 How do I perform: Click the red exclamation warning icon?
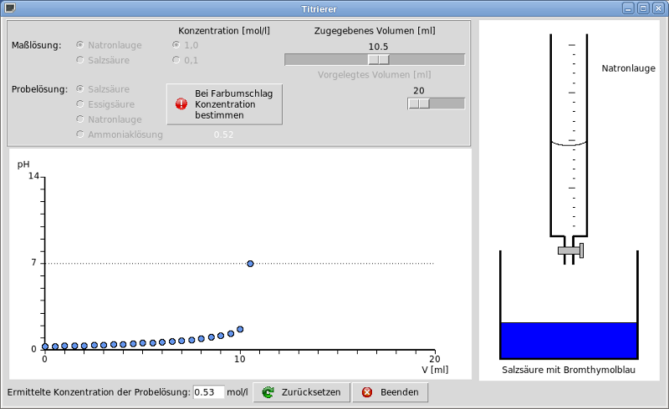181,104
